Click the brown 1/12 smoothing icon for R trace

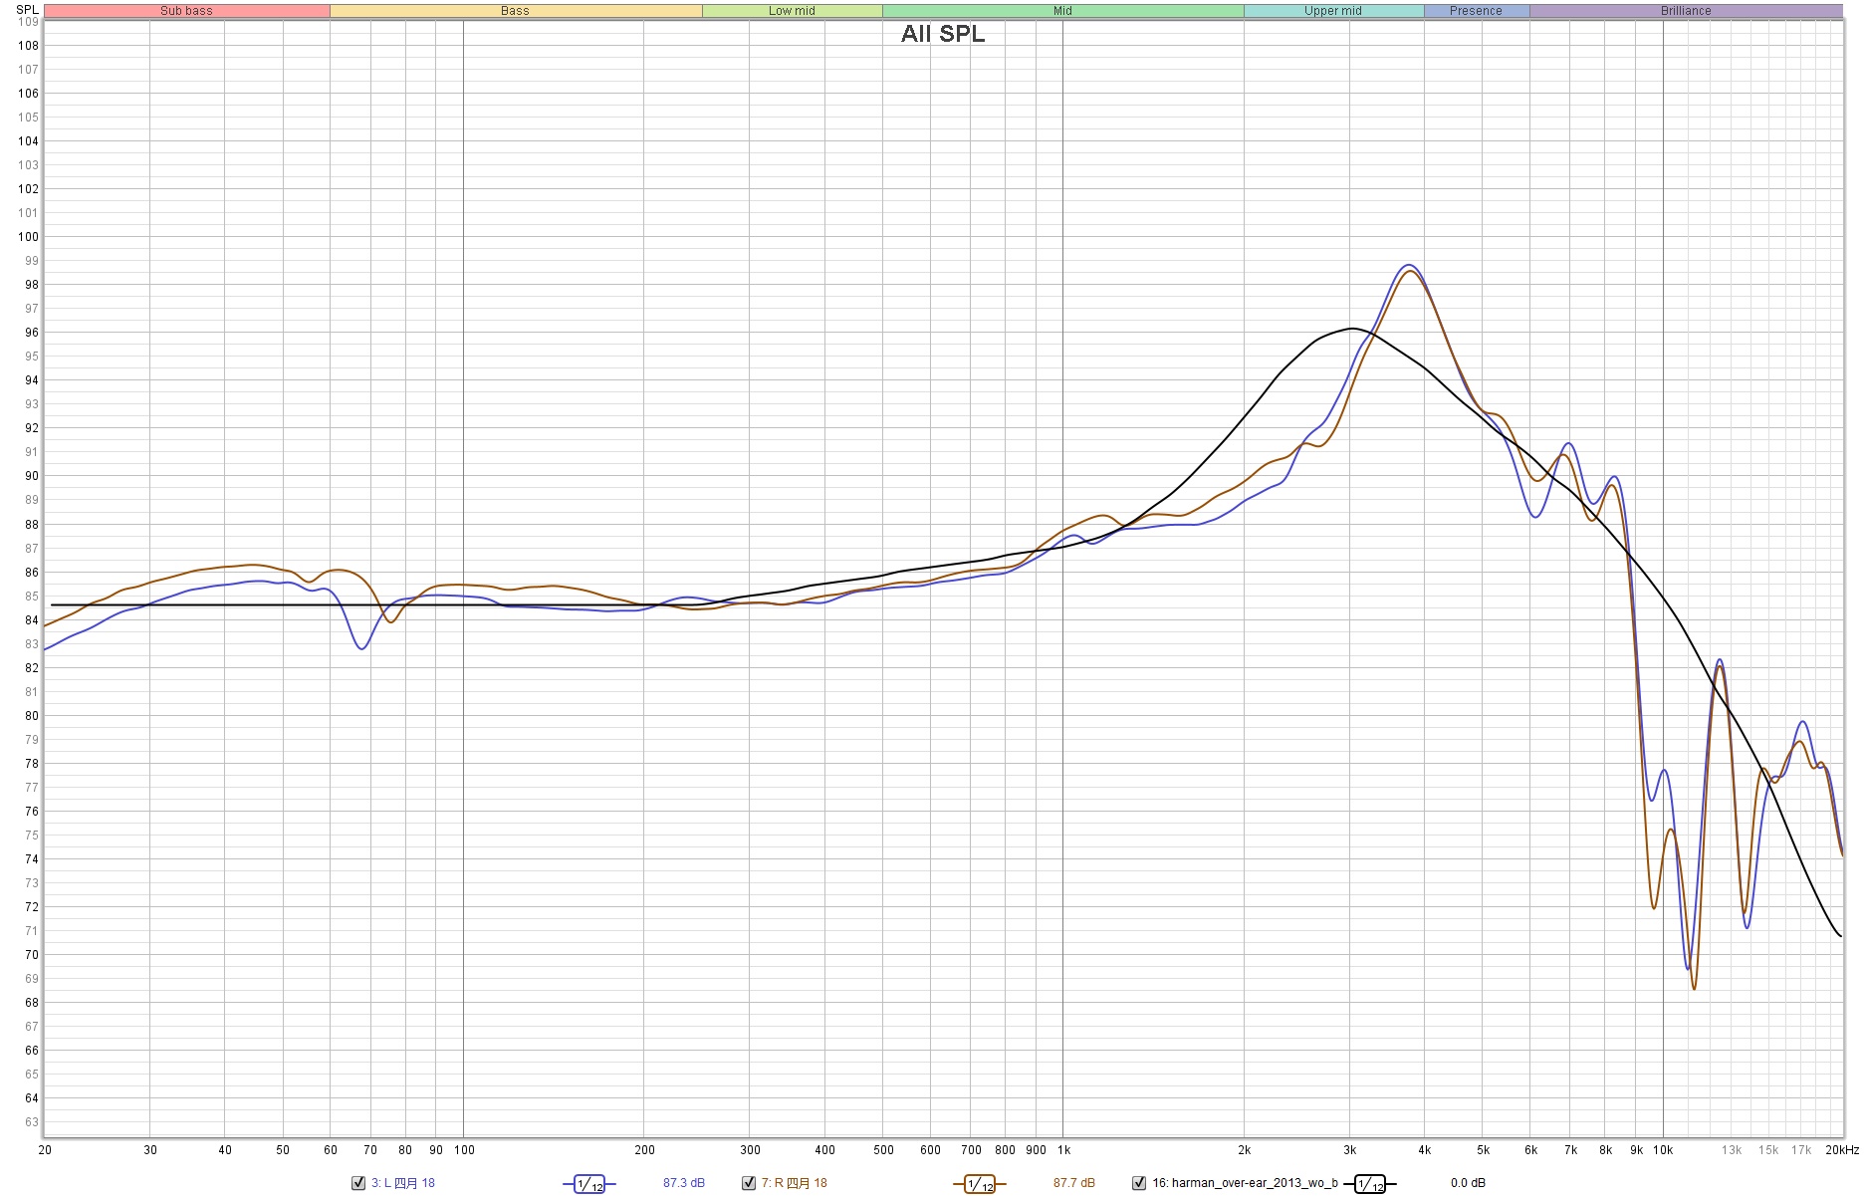pyautogui.click(x=980, y=1184)
